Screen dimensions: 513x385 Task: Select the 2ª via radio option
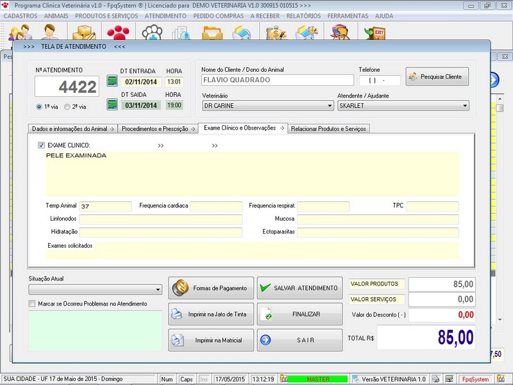(66, 107)
